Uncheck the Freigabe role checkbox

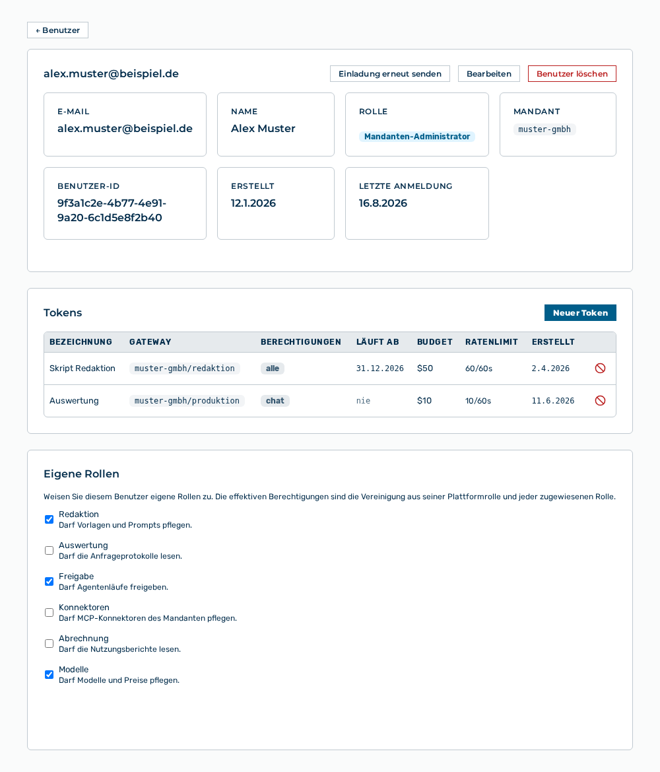click(x=49, y=581)
